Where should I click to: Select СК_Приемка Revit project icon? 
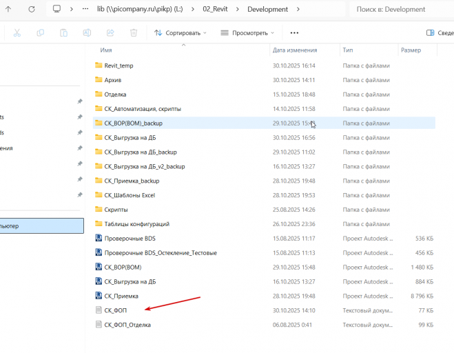[x=99, y=296]
